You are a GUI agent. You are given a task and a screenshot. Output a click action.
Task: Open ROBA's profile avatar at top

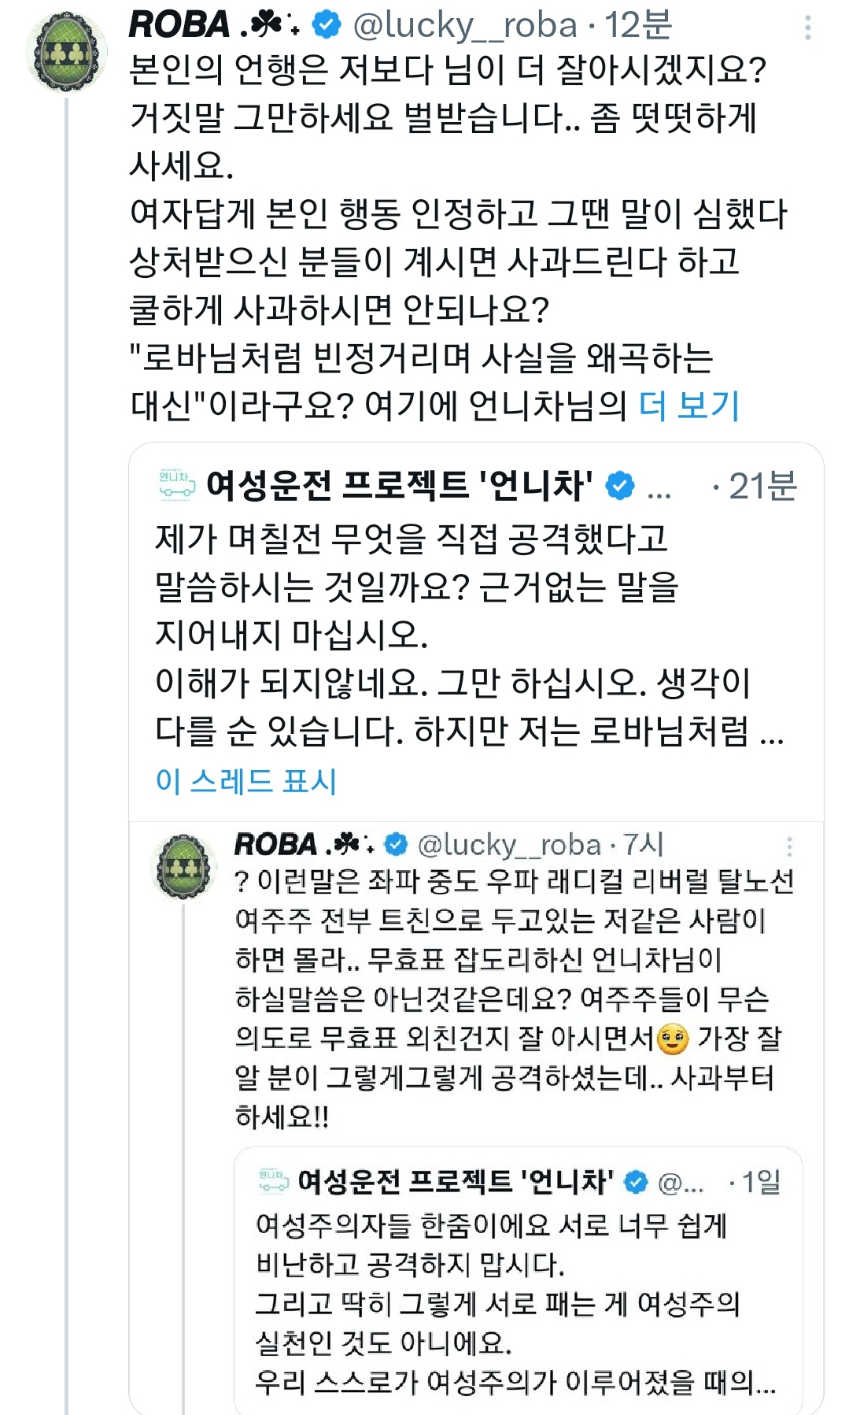[66, 52]
